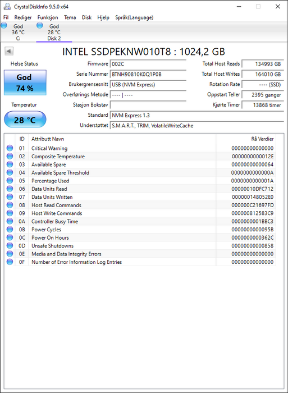Open the Språk(Language) menu
The width and height of the screenshot is (288, 393).
coord(134,17)
